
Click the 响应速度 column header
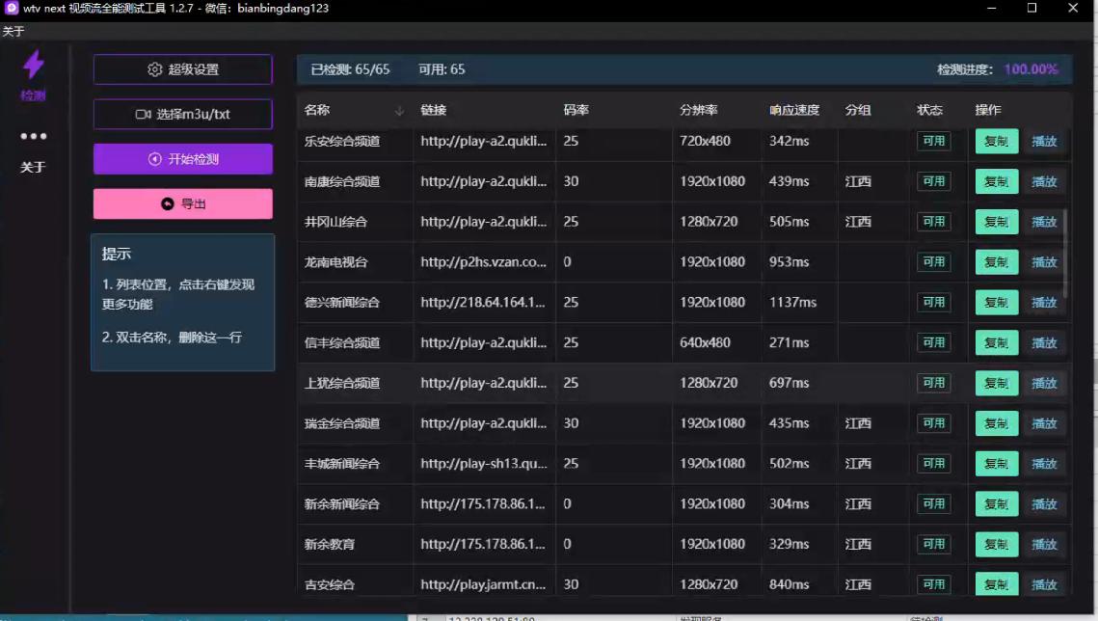click(x=794, y=110)
